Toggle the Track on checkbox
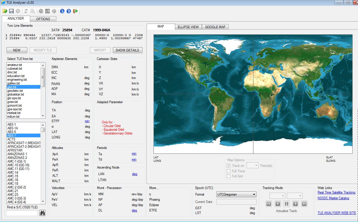The image size is (358, 222). pos(229,166)
